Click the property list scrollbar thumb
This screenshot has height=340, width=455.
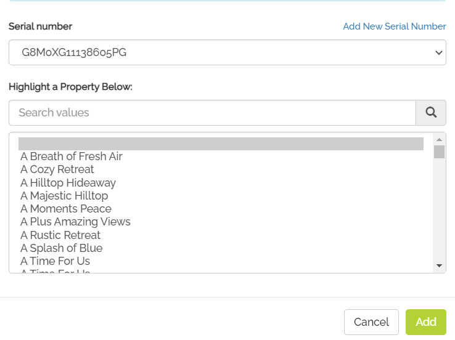439,152
